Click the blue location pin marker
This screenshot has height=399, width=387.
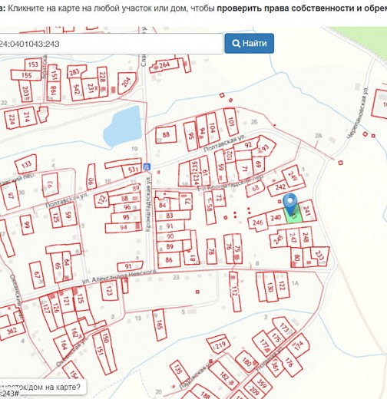coord(290,204)
